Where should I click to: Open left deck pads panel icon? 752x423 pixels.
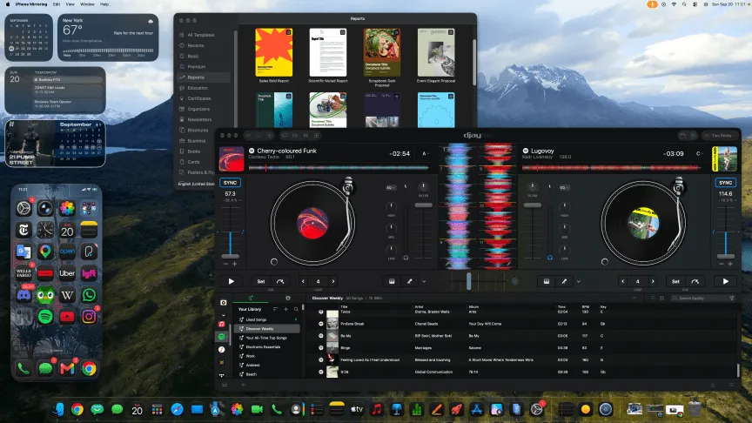(x=392, y=281)
